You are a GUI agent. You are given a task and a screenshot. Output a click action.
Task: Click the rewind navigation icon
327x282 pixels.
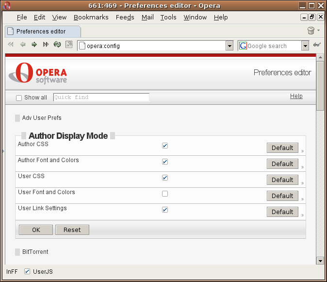point(11,44)
